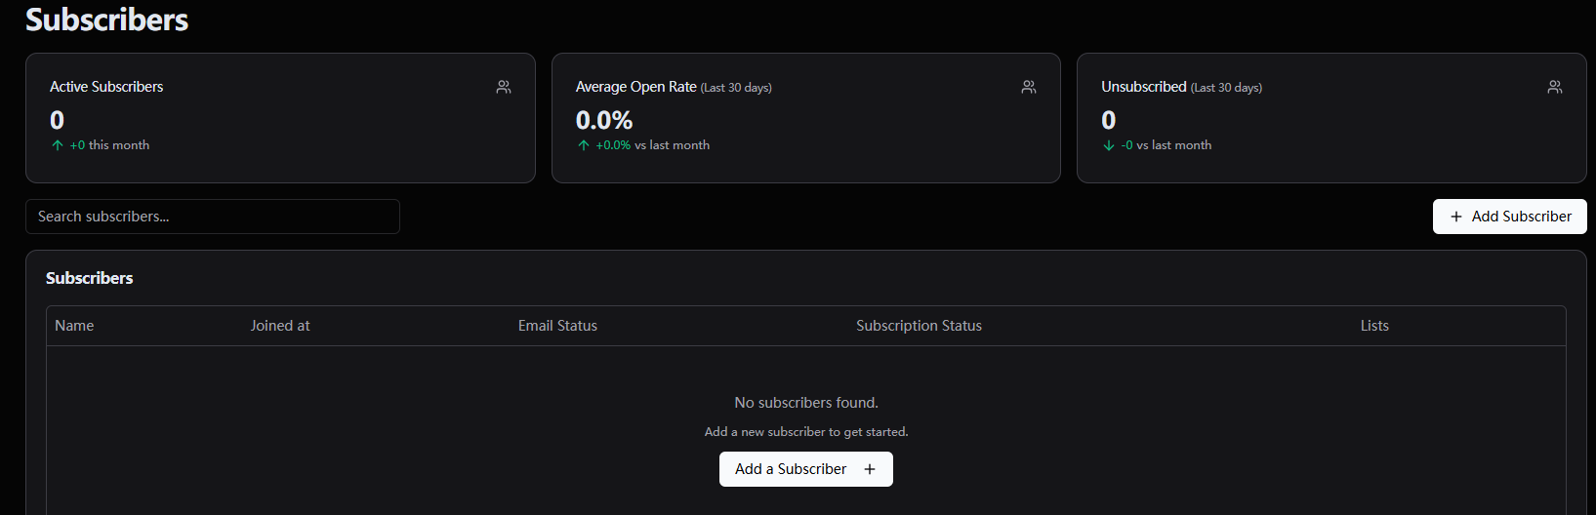This screenshot has width=1596, height=515.
Task: Click the Lists column header
Action: (x=1374, y=326)
